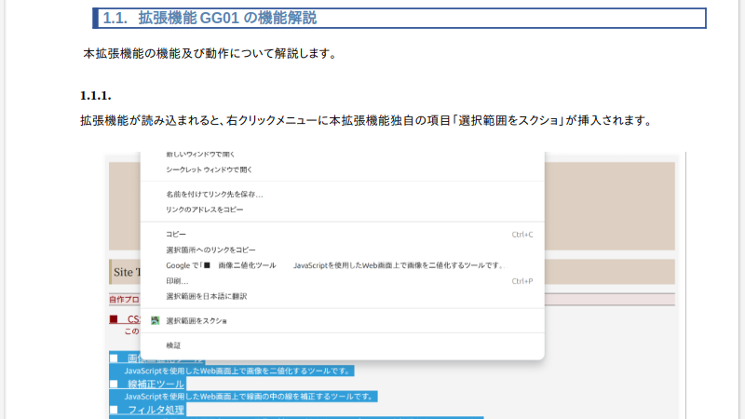Open the 線補正ツール link
The height and width of the screenshot is (419, 745).
(x=156, y=384)
